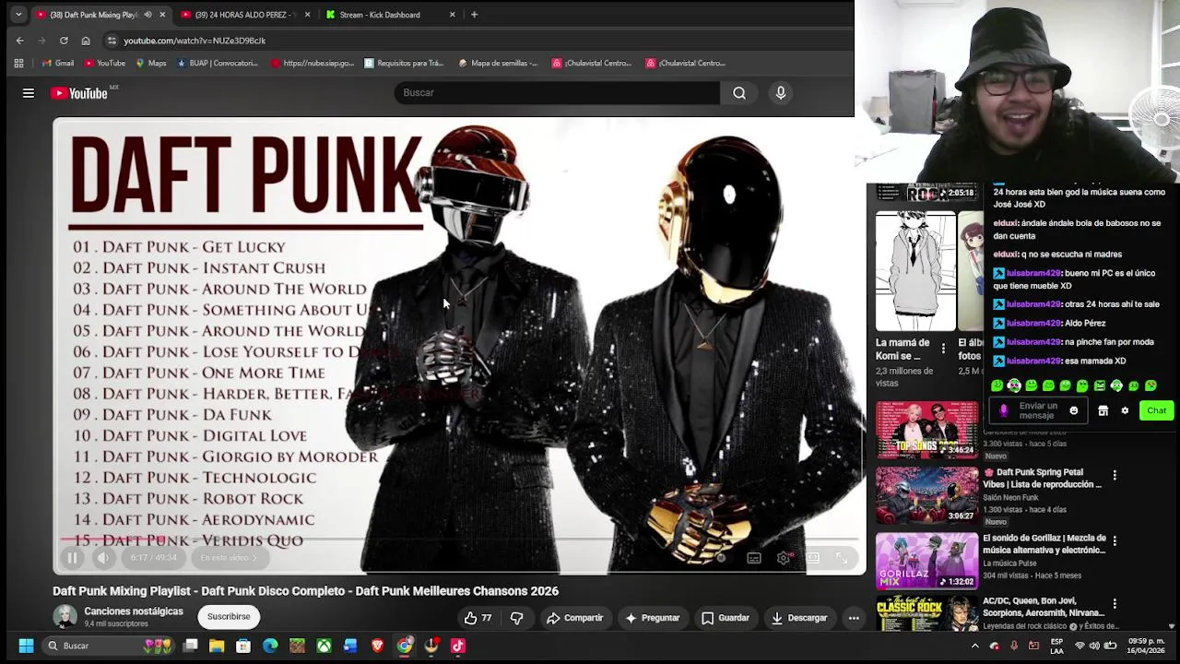Image resolution: width=1180 pixels, height=664 pixels.
Task: Click 'El sonido de Gorillaz' video title
Action: tap(1044, 544)
